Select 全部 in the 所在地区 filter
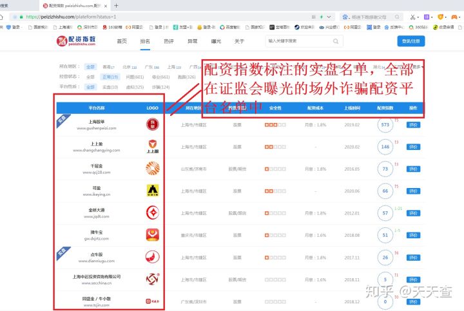The height and width of the screenshot is (311, 464). 90,67
